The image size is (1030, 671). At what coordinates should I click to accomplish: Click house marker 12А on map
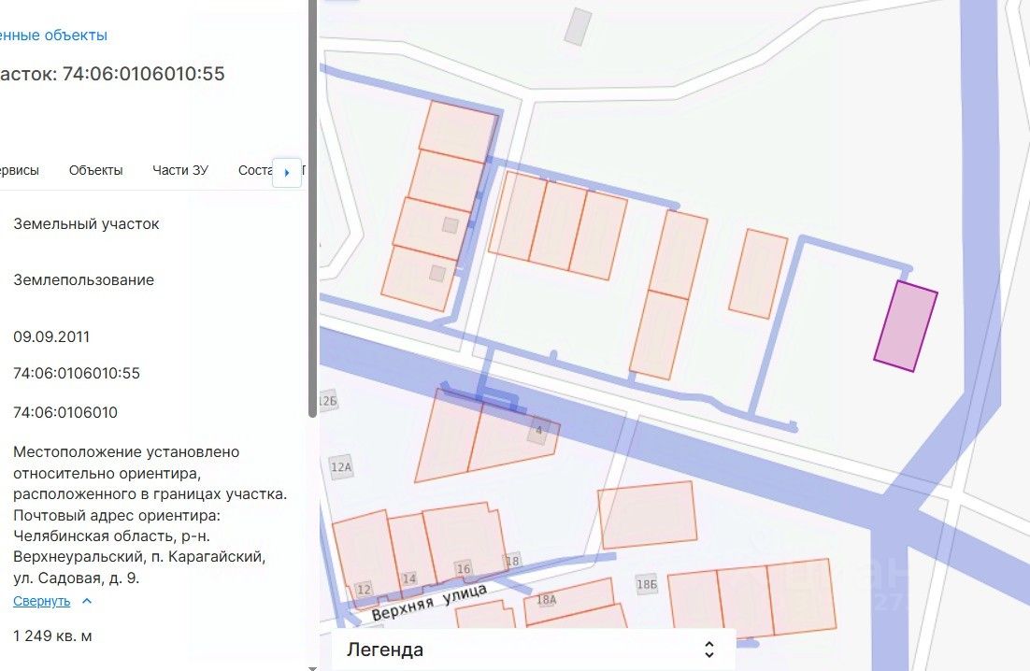[341, 467]
